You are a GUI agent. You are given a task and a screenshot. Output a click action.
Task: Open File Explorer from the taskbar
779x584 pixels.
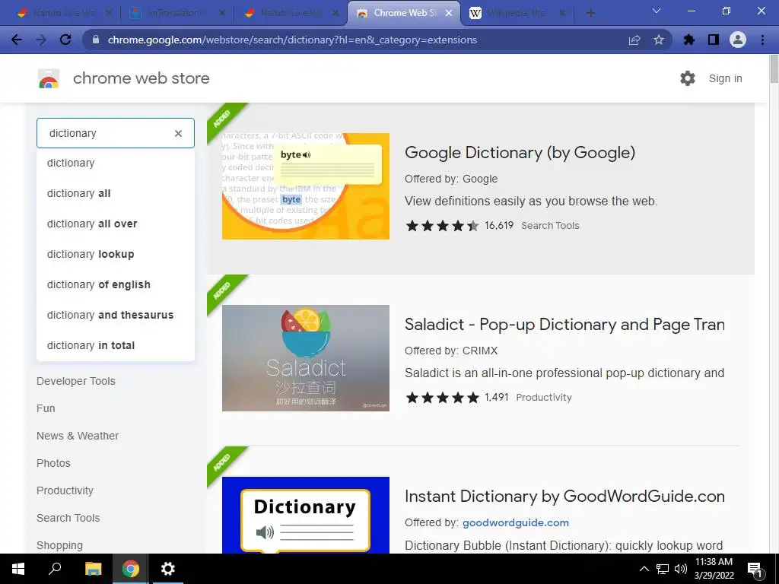[x=93, y=569]
